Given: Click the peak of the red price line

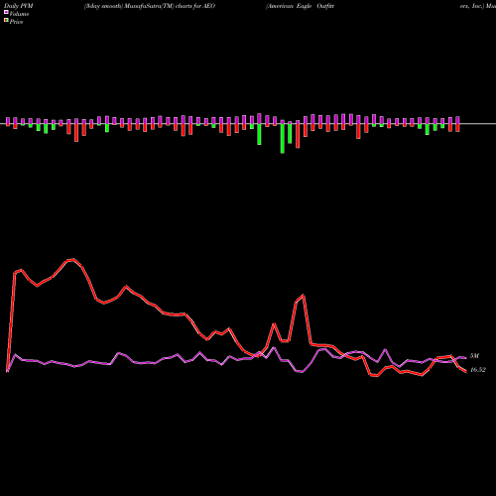Looking at the screenshot, I should point(73,259).
